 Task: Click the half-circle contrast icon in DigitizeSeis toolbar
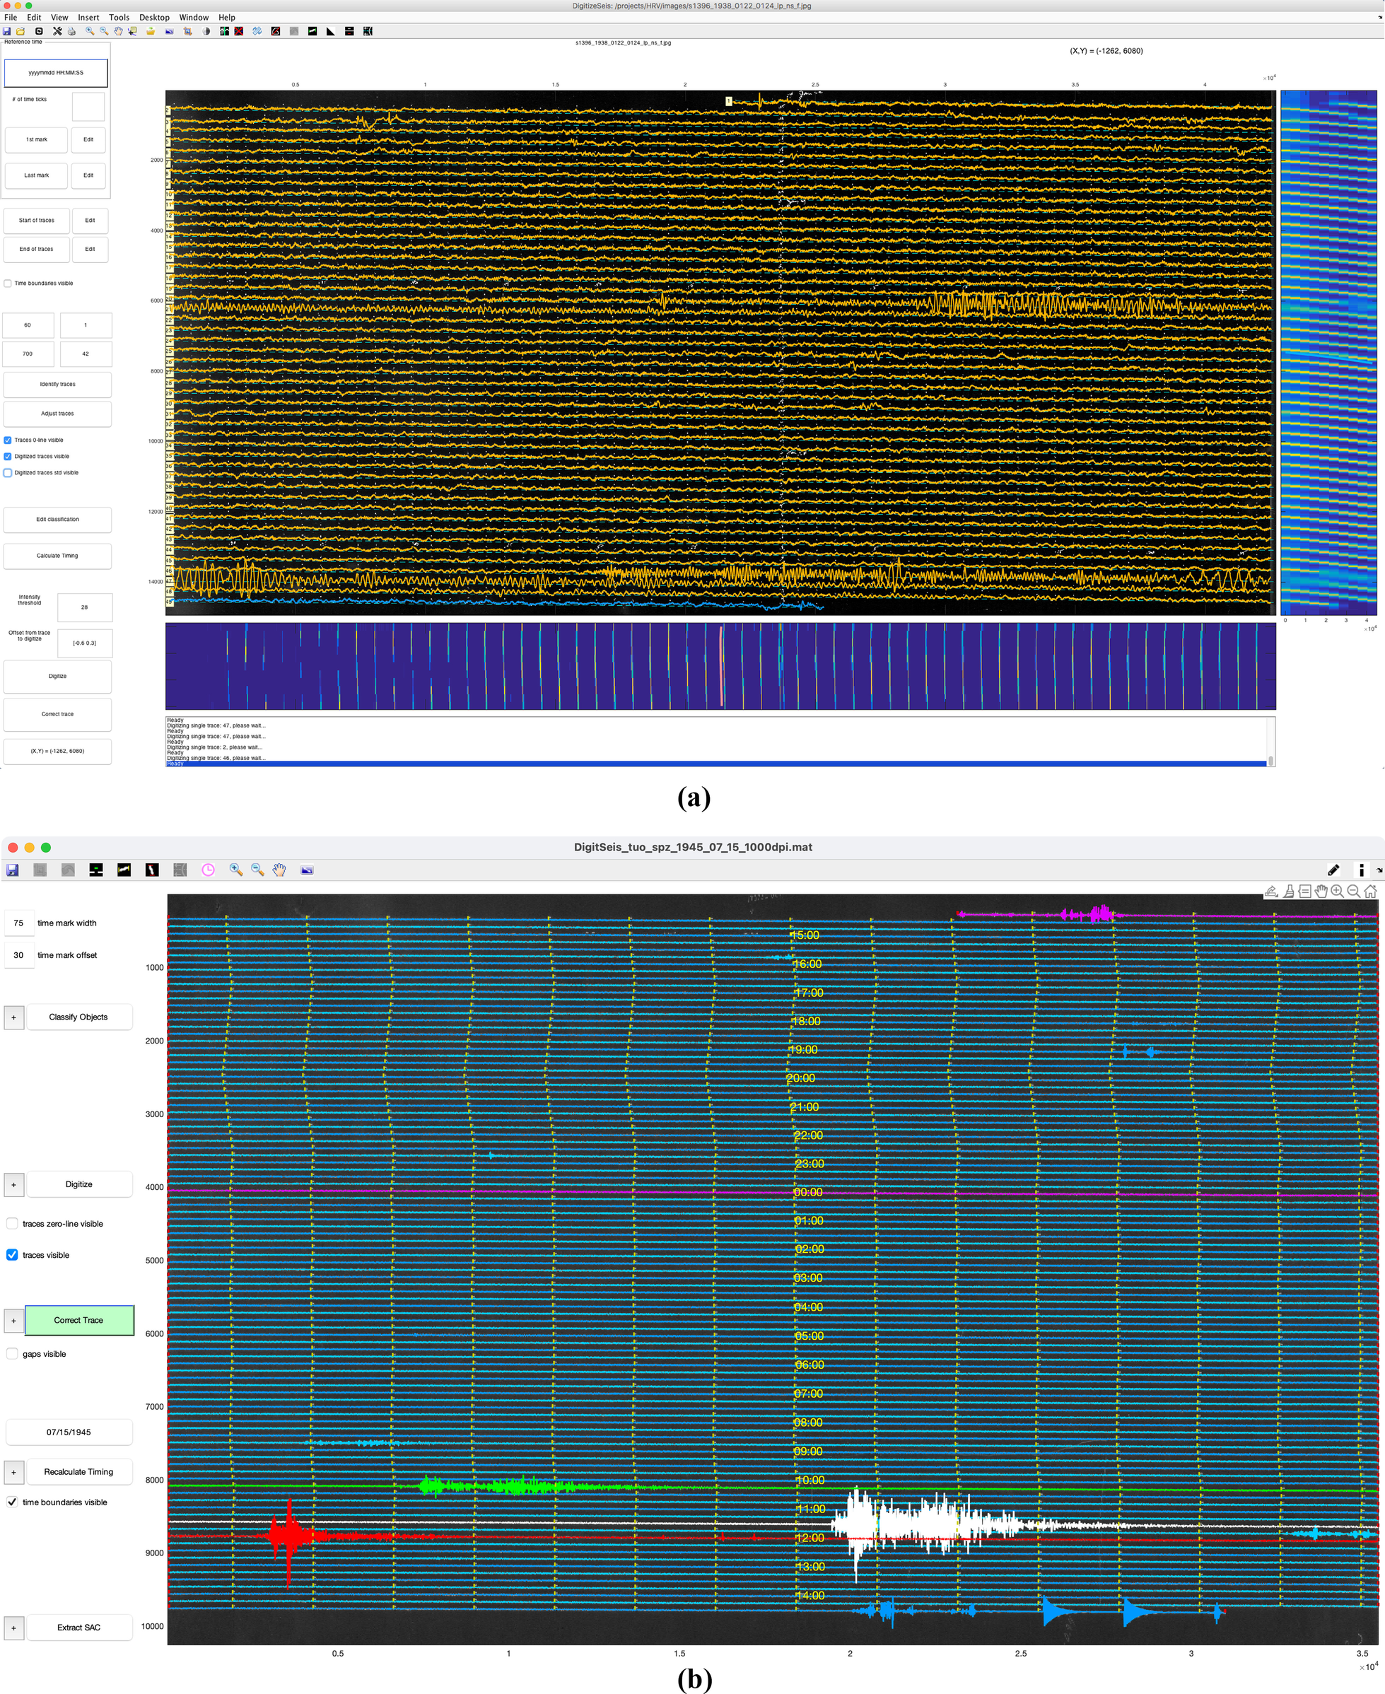206,32
